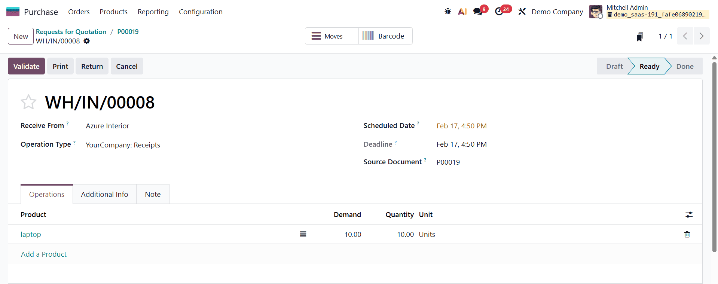Click the Barcode smart button icon
The width and height of the screenshot is (718, 284).
click(368, 36)
